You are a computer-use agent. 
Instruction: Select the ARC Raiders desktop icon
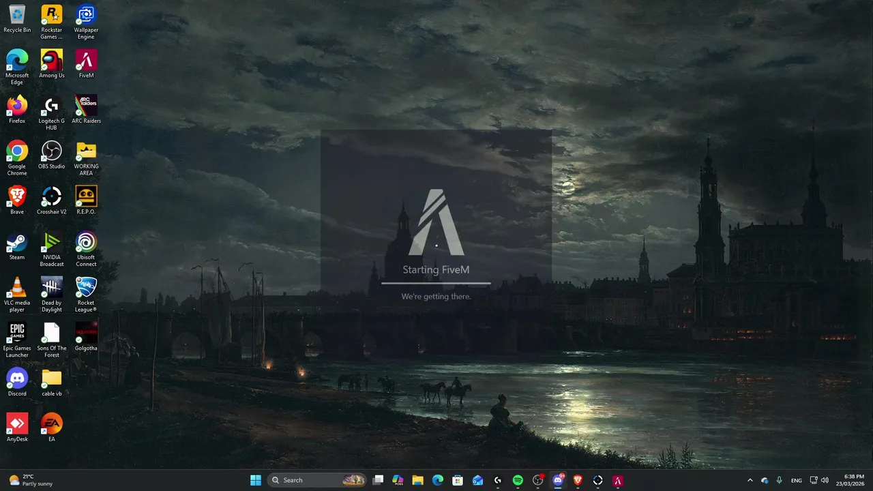(x=86, y=110)
